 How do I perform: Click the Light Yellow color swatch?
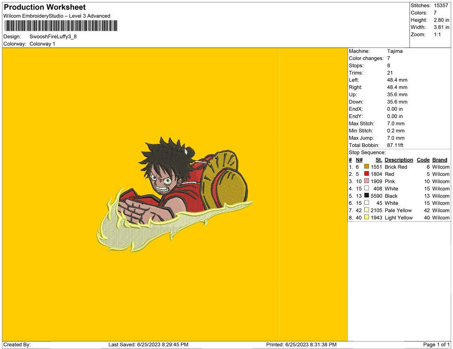coord(367,217)
